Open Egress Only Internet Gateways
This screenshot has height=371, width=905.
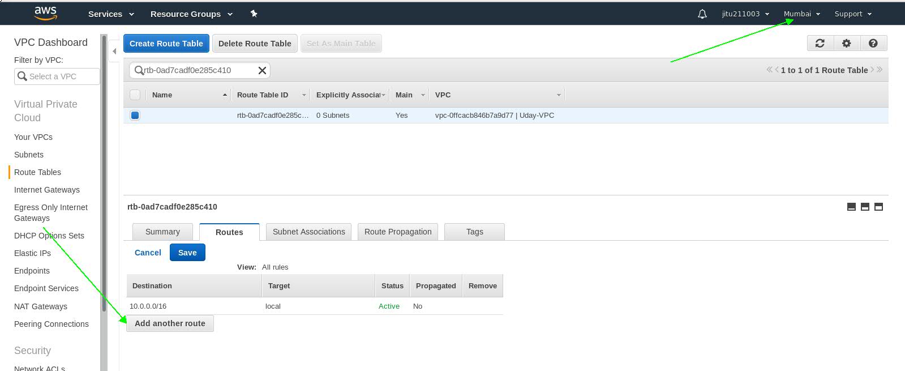(51, 212)
